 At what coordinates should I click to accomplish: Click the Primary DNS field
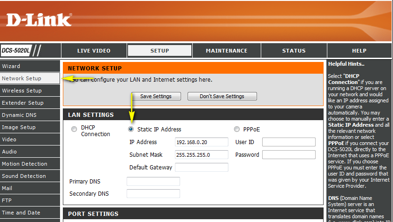(x=153, y=181)
